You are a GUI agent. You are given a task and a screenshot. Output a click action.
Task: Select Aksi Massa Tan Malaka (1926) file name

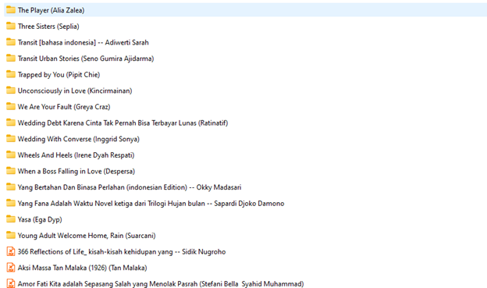(82, 268)
